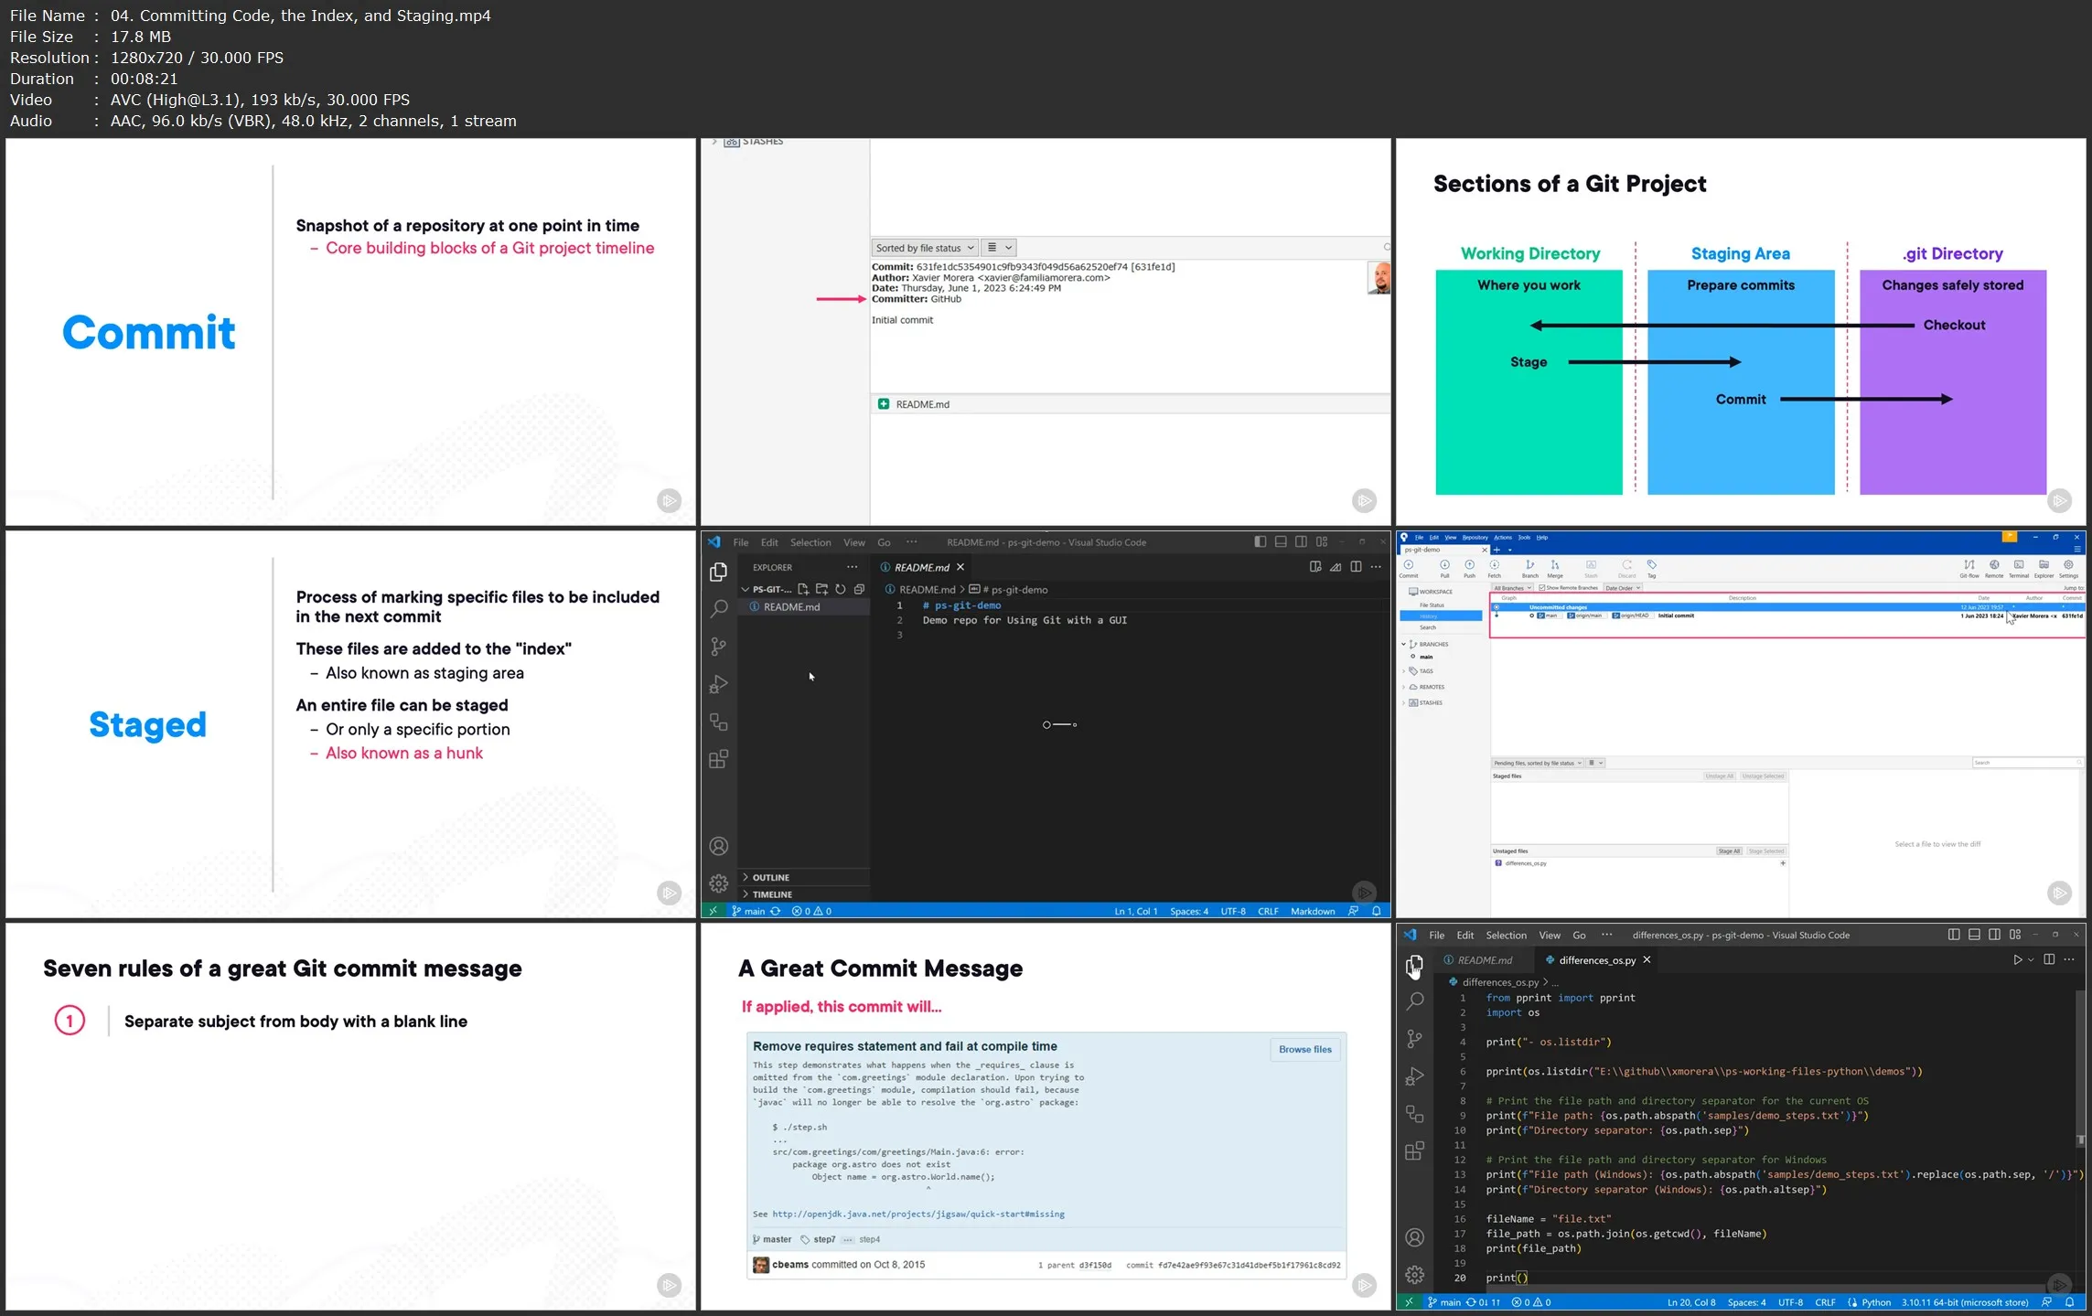Open Actions menu in SourceTree
The width and height of the screenshot is (2092, 1316).
pyautogui.click(x=1503, y=538)
